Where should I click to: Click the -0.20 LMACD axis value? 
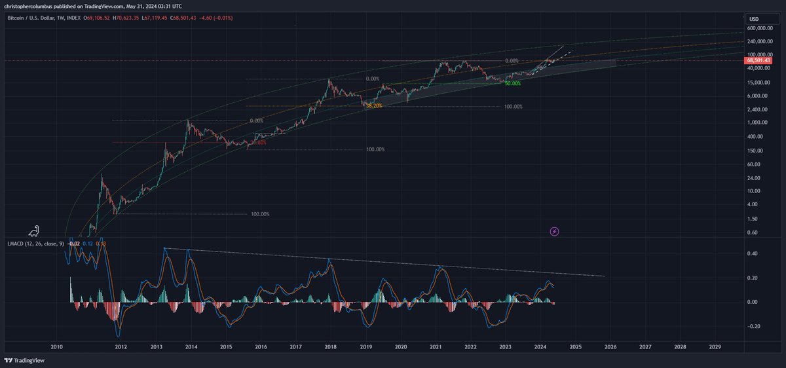pyautogui.click(x=755, y=326)
